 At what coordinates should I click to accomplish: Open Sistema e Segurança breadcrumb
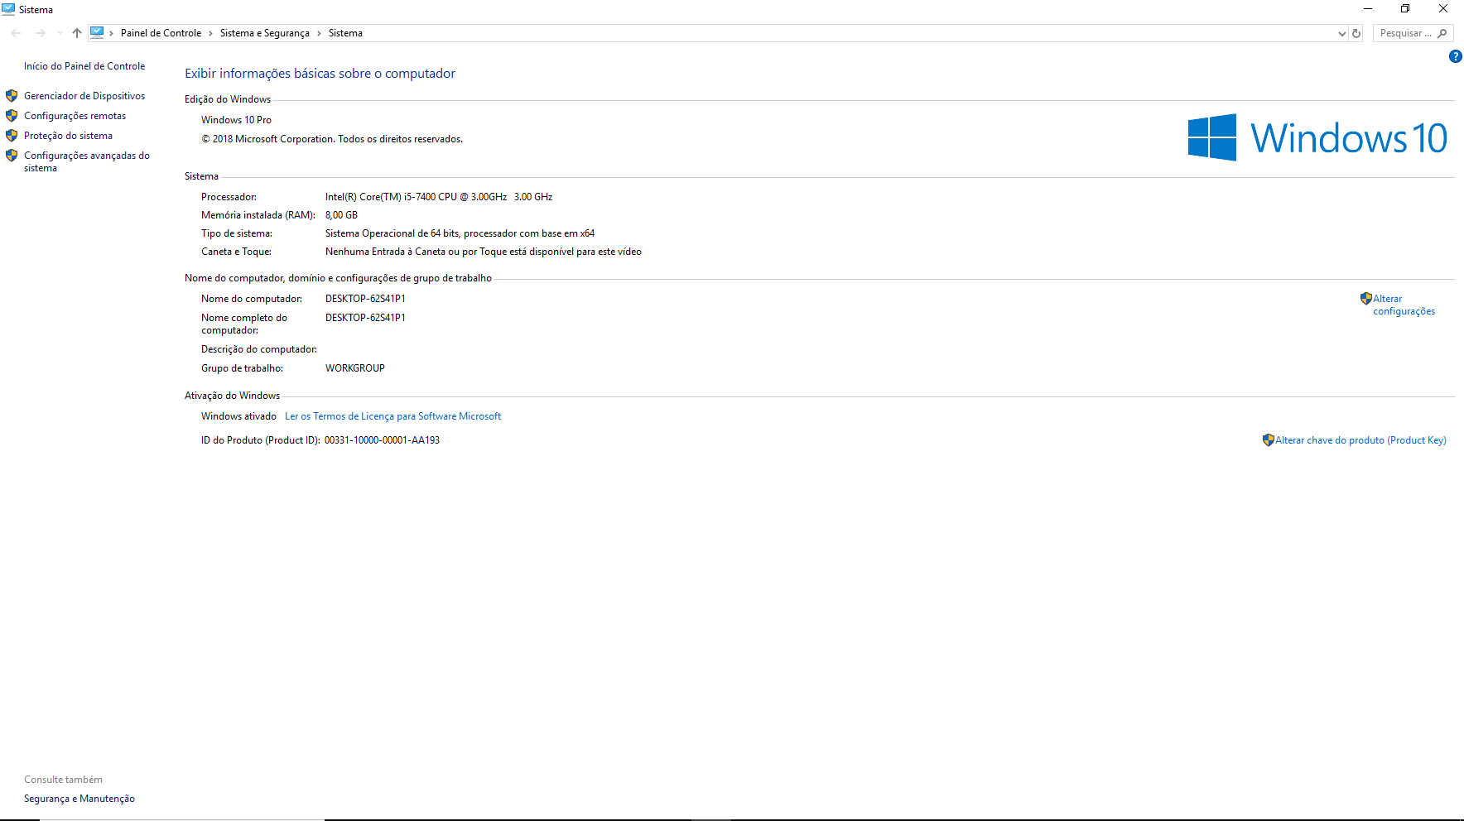pos(265,33)
